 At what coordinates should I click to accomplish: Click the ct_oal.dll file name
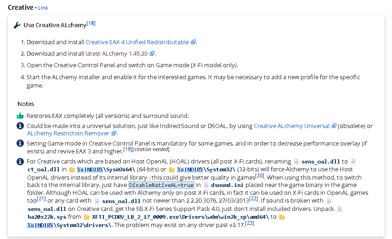click(x=44, y=169)
